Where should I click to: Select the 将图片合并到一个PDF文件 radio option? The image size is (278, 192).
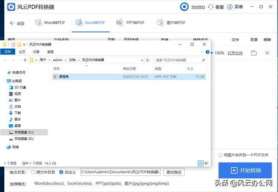pyautogui.click(x=220, y=155)
